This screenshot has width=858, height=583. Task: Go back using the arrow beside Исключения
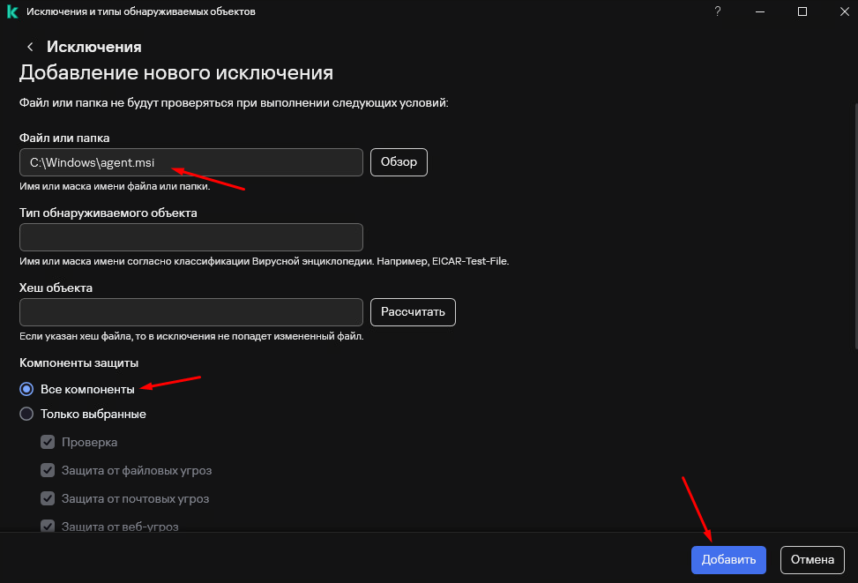click(30, 47)
